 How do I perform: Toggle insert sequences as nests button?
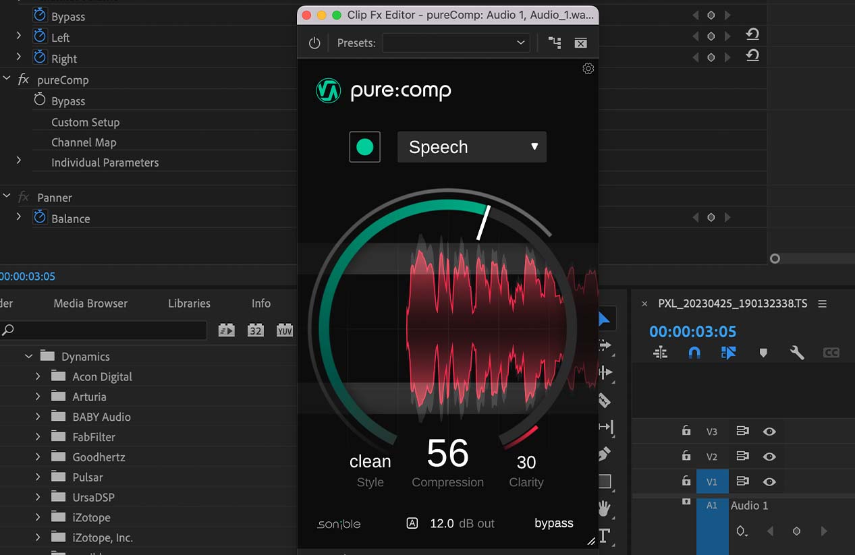click(x=660, y=353)
